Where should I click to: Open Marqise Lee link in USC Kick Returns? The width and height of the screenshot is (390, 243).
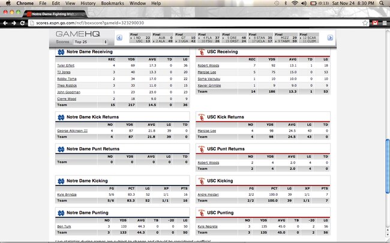pyautogui.click(x=206, y=131)
